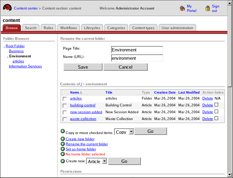The image size is (233, 178).
Task: Sort table by Title column
Action: pyautogui.click(x=109, y=92)
